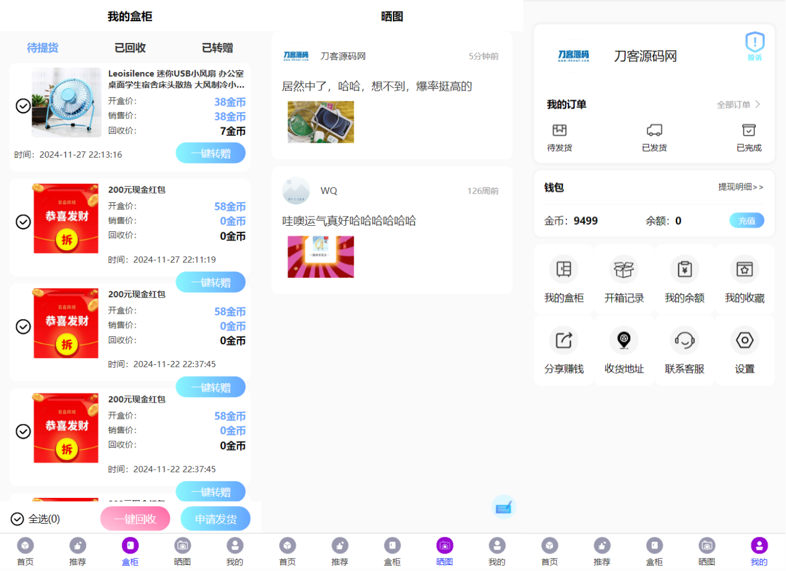Open 收货地址 shipping address

pos(624,351)
